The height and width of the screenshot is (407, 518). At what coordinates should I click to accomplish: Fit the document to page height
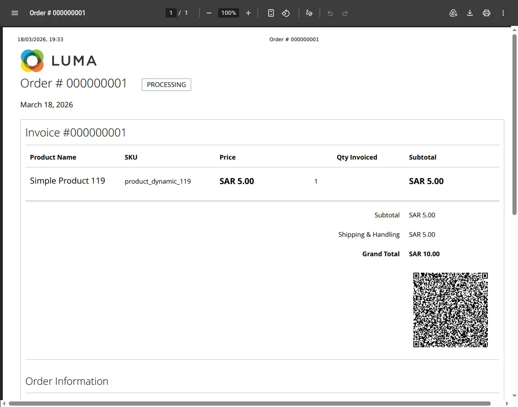(271, 13)
